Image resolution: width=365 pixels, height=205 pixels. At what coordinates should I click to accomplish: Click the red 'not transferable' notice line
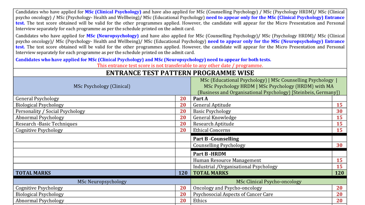point(180,66)
